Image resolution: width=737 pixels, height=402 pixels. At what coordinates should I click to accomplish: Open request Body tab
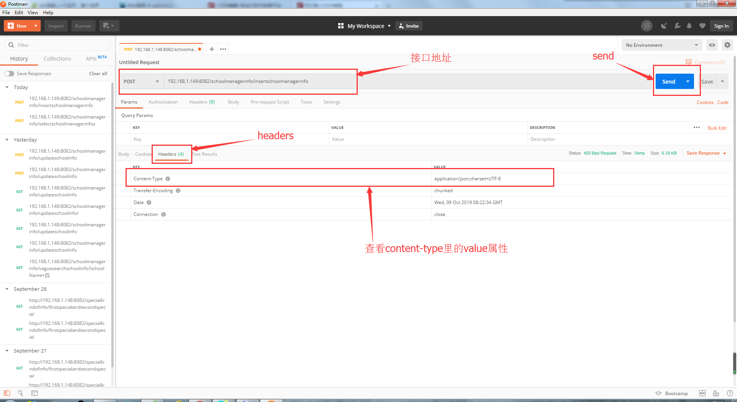click(233, 102)
